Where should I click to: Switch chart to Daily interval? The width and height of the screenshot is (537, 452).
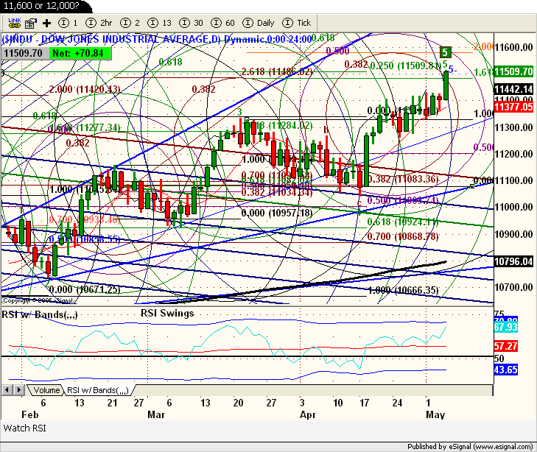(x=258, y=23)
